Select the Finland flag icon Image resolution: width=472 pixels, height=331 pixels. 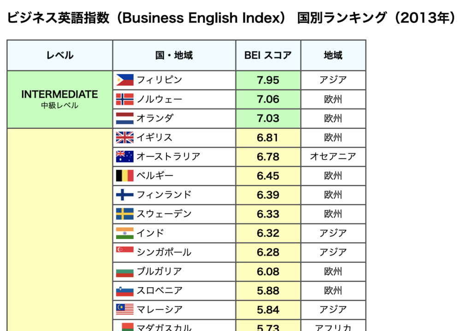tap(124, 194)
